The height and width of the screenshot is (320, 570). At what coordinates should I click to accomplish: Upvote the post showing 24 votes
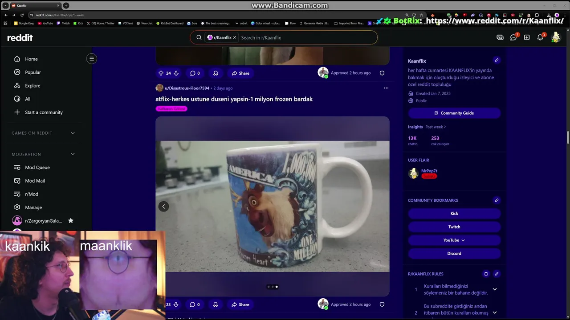pos(161,73)
